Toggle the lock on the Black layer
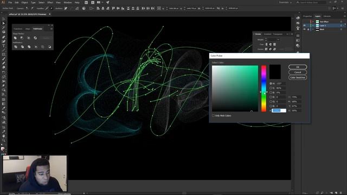This screenshot has width=347, height=195. coord(309,29)
